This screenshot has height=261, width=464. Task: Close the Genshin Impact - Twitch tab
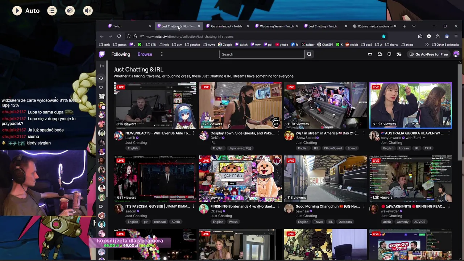coord(248,26)
